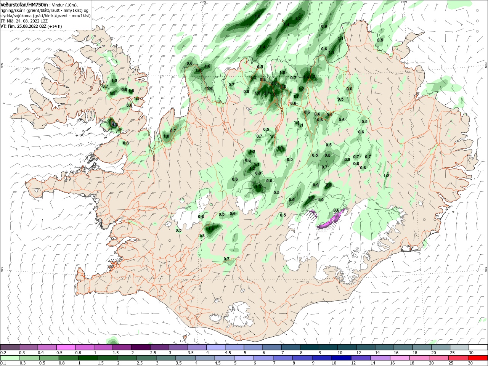Click the 5 blue-lilac snow-scale swatch
Screen dimensions: 488x366
[x=253, y=347]
